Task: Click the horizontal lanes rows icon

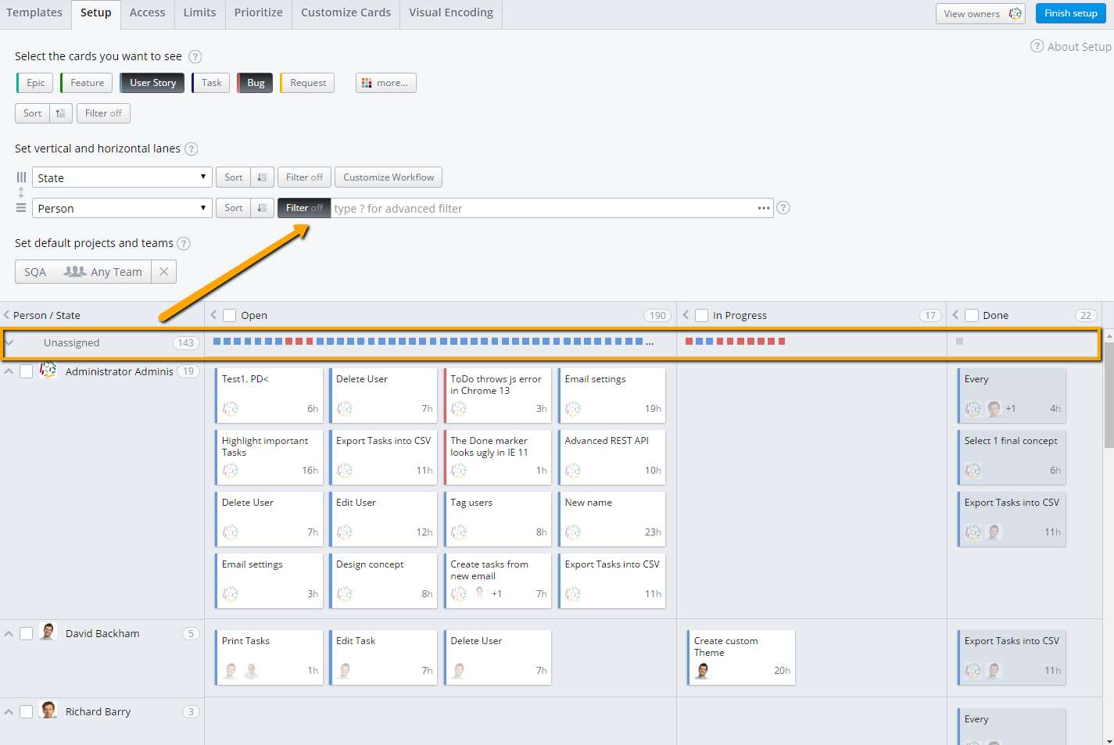Action: [21, 208]
